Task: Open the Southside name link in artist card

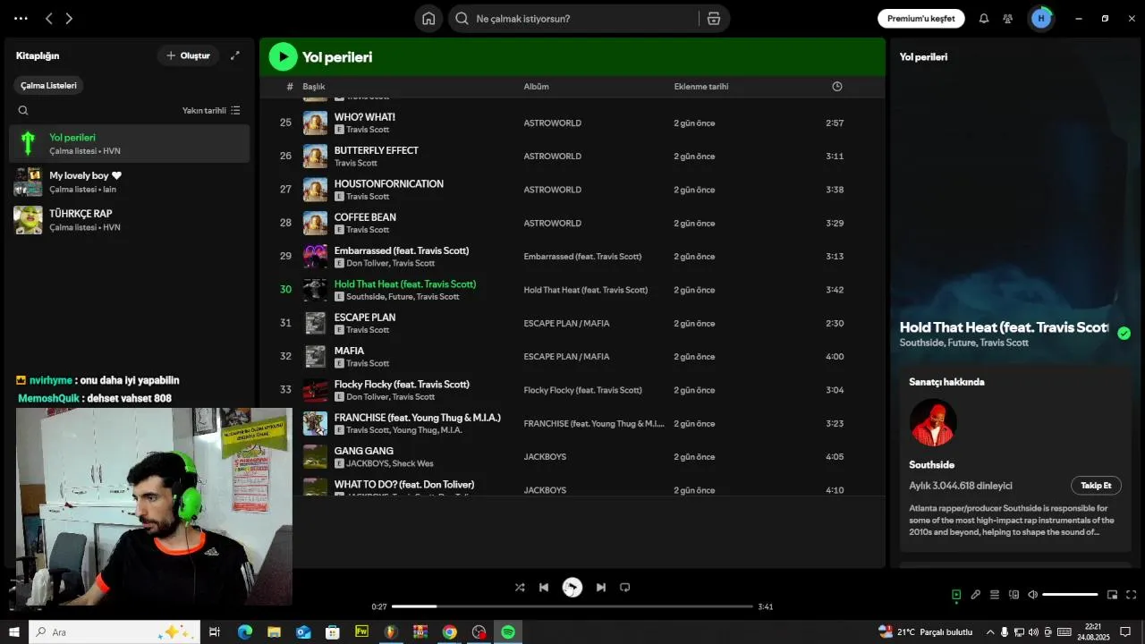Action: click(x=931, y=465)
